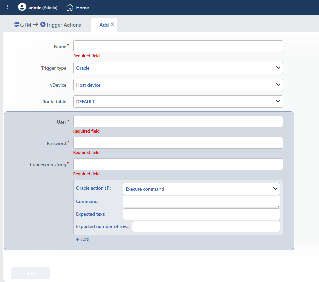Focus the Connection string input field
319x282 pixels.
click(x=178, y=164)
